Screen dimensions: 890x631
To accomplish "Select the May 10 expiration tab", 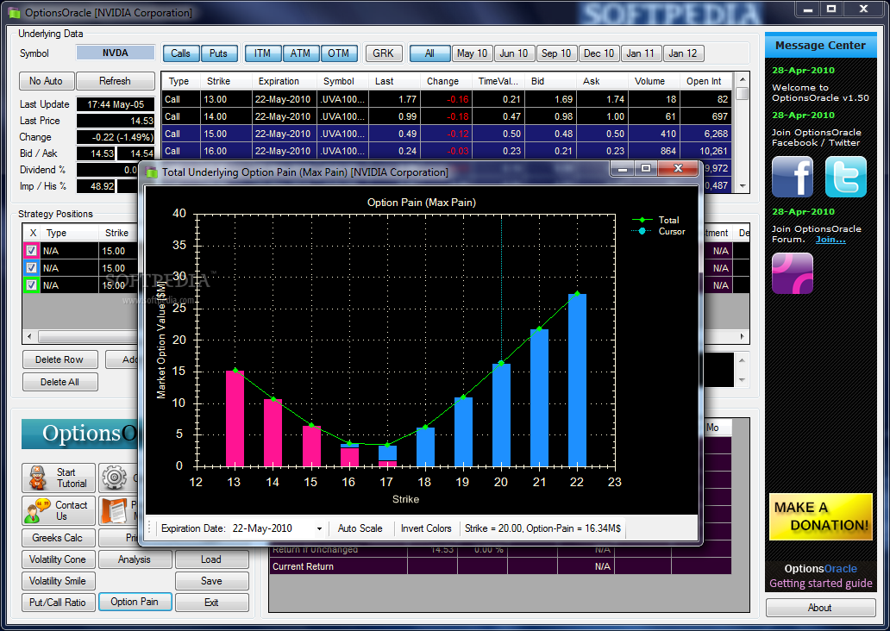I will point(472,53).
